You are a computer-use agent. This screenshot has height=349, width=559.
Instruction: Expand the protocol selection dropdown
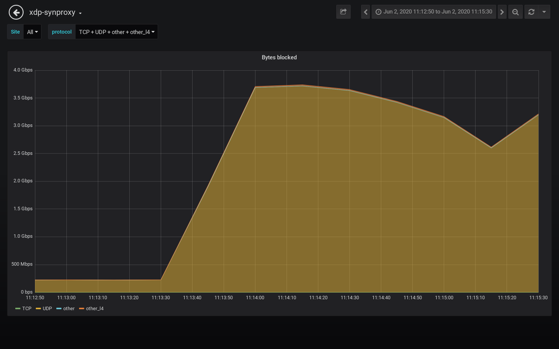point(116,32)
